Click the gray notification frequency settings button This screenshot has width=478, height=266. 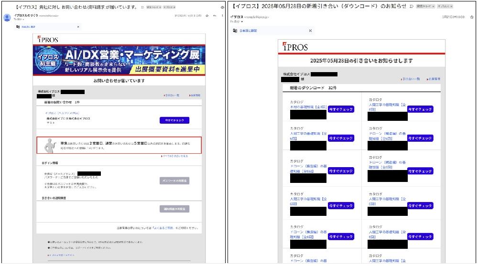point(175,209)
